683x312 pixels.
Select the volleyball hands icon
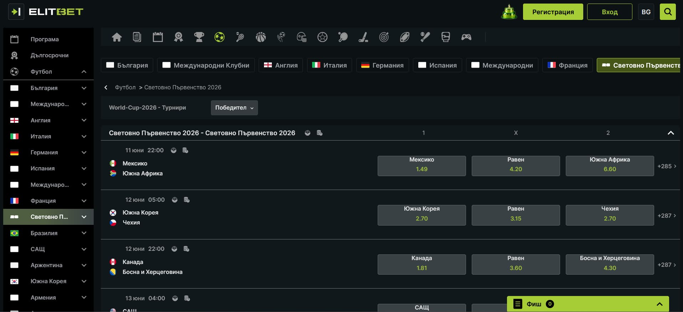(x=281, y=37)
